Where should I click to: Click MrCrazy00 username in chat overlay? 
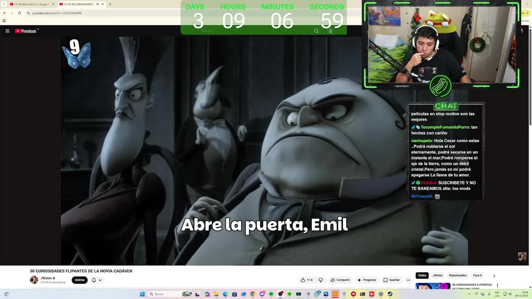coord(422,196)
